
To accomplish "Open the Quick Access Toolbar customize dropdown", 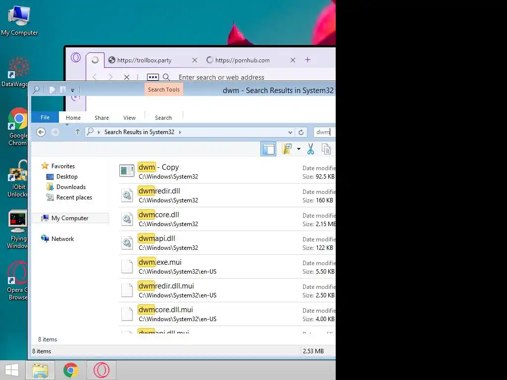I will pos(72,91).
